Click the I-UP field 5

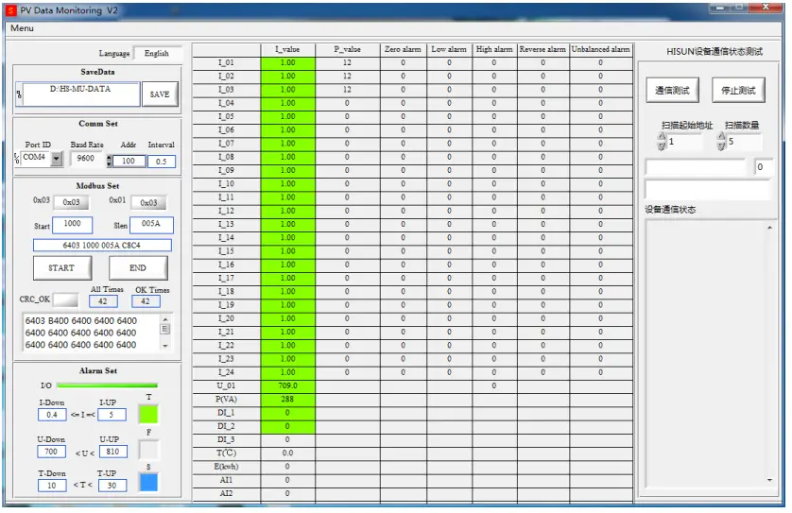(x=112, y=415)
